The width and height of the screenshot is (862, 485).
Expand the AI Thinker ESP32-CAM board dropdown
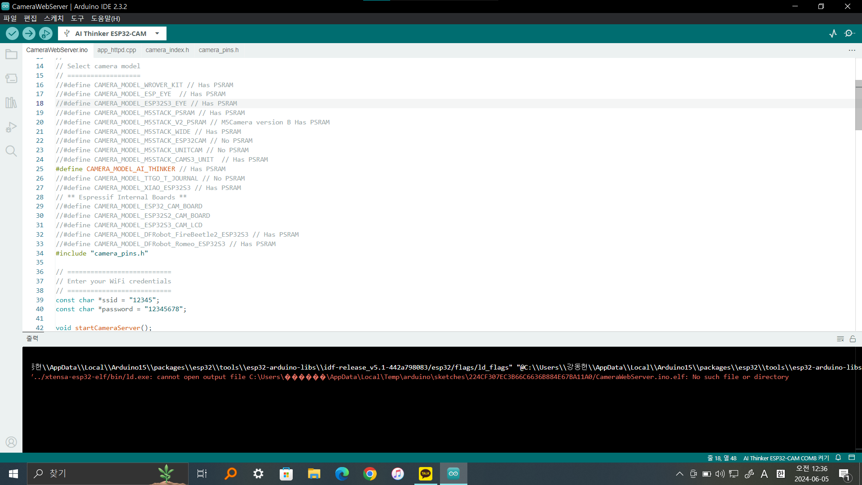(x=157, y=33)
